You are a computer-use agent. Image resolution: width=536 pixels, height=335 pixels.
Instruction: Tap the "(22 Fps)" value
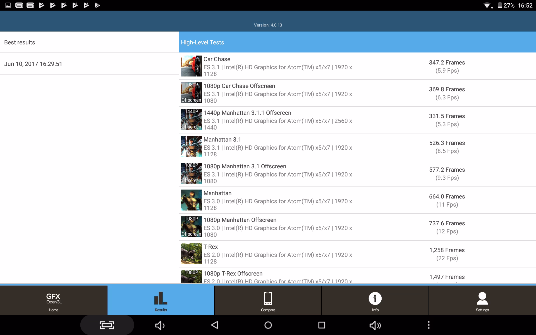[447, 258]
